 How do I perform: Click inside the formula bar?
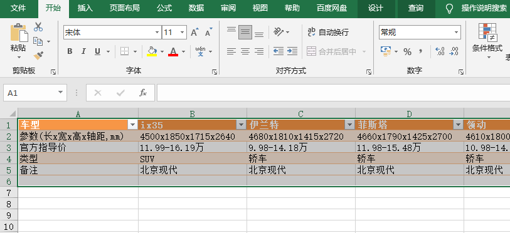tap(333, 93)
